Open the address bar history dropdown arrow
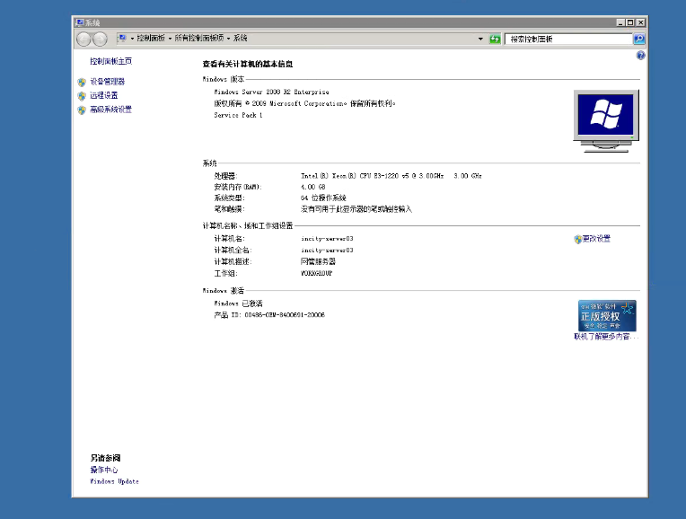Screen dimensions: 686x519 480,39
